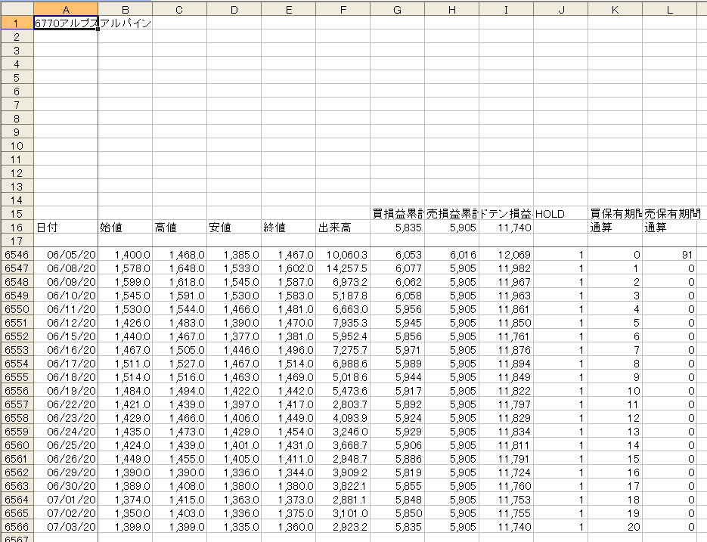
Task: Click the Select All corner box
Action: [x=17, y=9]
